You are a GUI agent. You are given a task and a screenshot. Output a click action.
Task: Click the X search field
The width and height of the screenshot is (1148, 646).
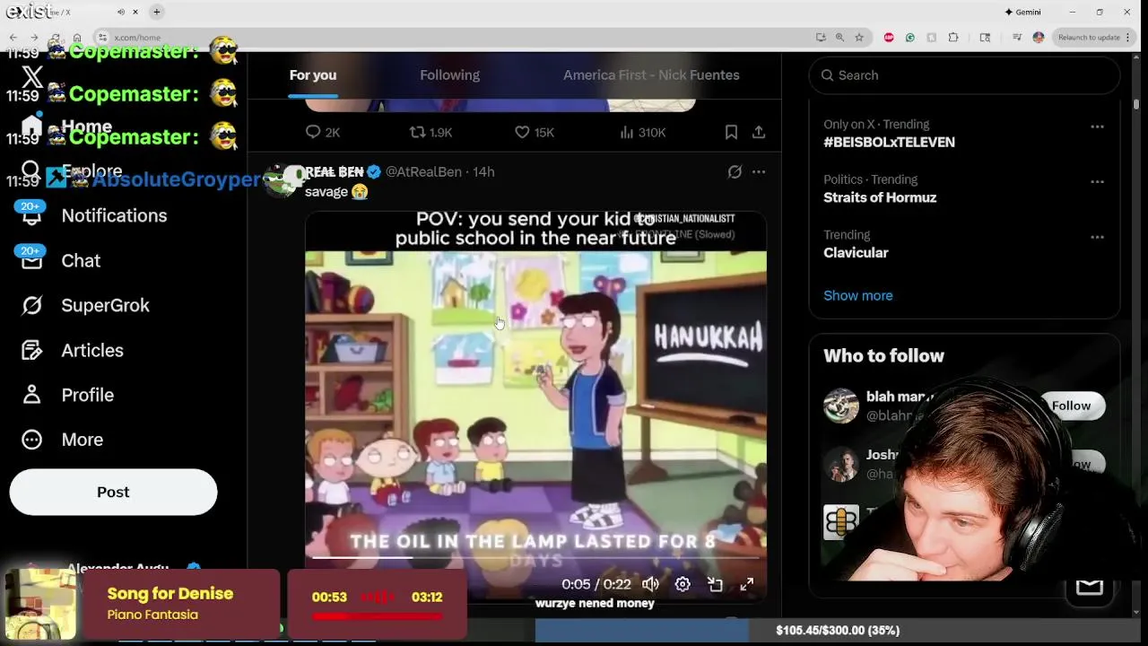coord(964,75)
